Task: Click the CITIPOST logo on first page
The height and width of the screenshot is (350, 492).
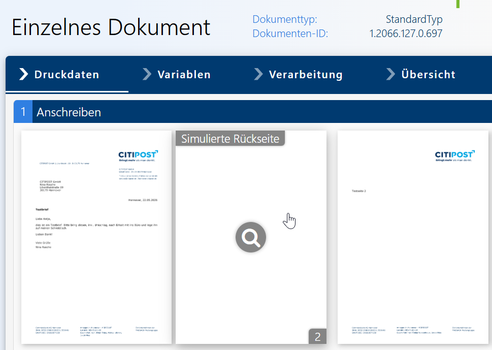Action: click(x=138, y=155)
